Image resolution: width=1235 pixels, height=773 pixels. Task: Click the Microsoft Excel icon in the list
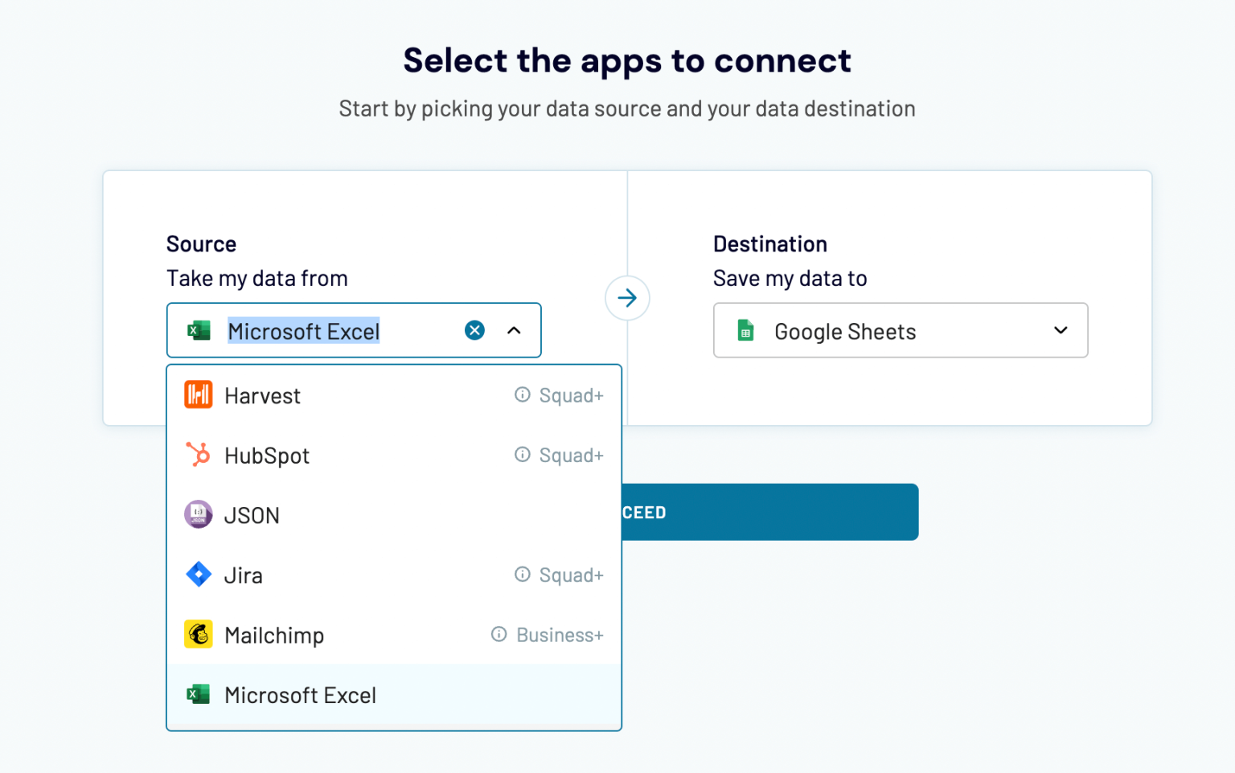[x=198, y=694]
